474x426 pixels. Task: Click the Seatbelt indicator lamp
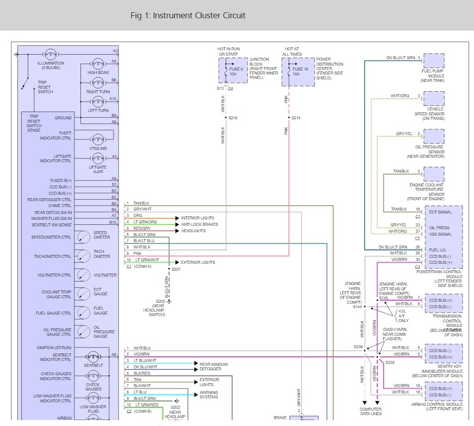93,356
